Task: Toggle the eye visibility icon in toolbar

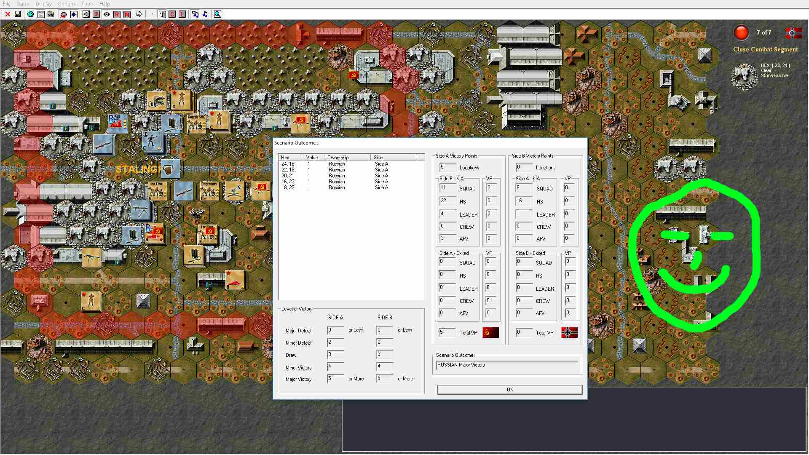Action: tap(107, 14)
